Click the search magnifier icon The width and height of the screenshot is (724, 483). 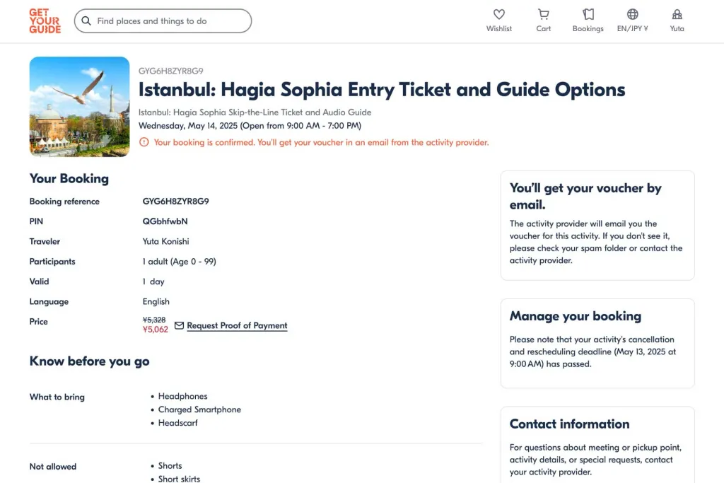(x=86, y=21)
